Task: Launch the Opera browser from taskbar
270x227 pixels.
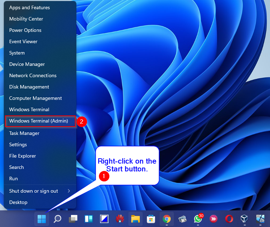Action: click(x=229, y=219)
